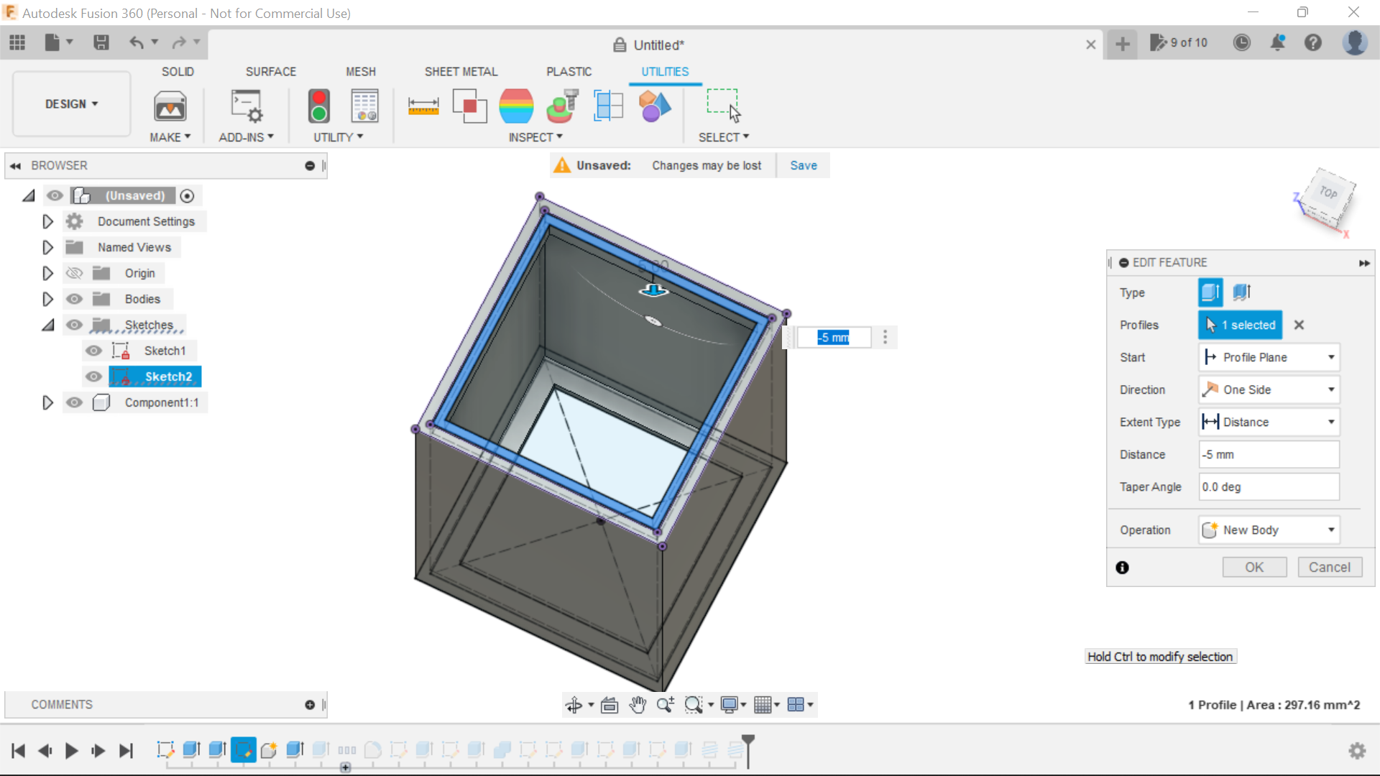
Task: Click OK to confirm the feature edit
Action: tap(1254, 567)
